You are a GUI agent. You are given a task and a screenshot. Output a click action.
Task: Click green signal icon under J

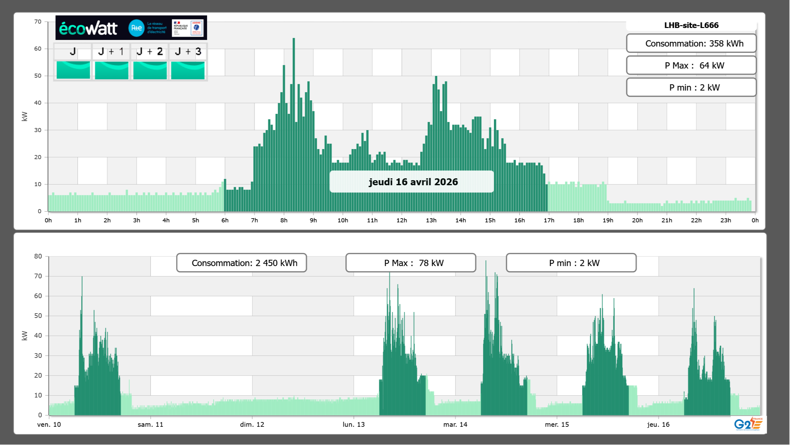pyautogui.click(x=73, y=70)
